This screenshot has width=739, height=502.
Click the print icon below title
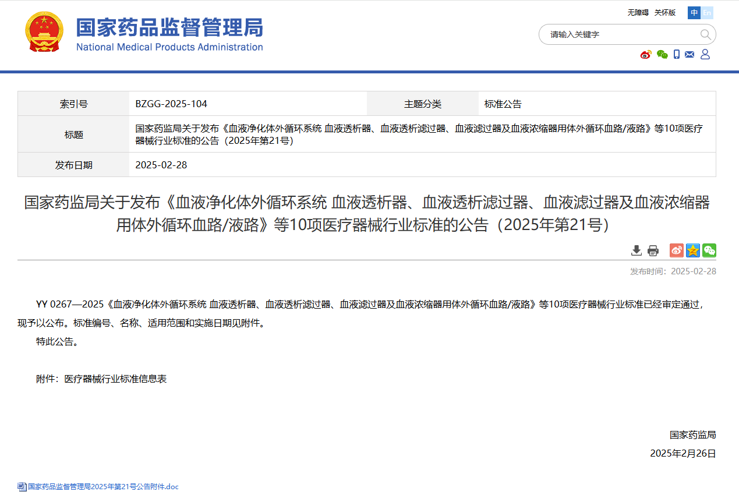[x=653, y=250]
